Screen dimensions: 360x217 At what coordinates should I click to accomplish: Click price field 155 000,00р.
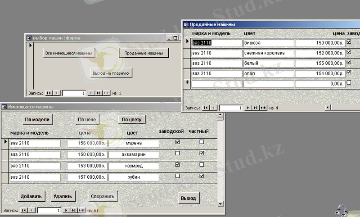point(320,63)
